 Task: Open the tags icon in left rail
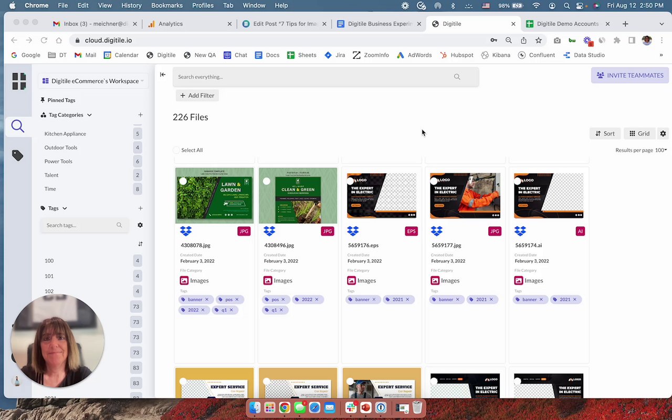(18, 155)
